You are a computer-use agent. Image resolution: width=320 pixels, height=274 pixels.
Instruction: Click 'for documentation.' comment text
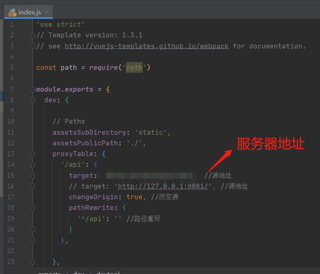pyautogui.click(x=269, y=46)
